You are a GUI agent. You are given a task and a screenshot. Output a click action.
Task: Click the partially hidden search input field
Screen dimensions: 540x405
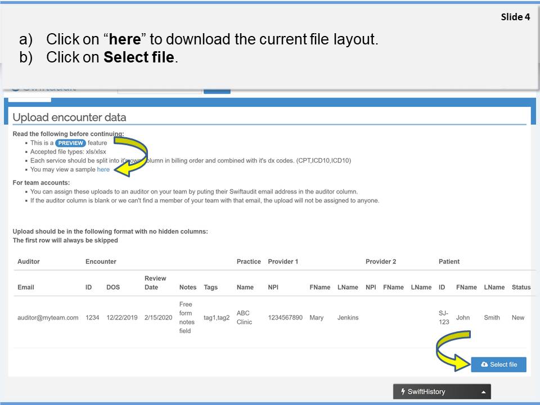(x=159, y=89)
